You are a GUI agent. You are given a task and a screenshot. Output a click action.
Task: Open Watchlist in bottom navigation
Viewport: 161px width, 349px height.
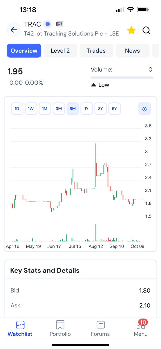pyautogui.click(x=20, y=328)
